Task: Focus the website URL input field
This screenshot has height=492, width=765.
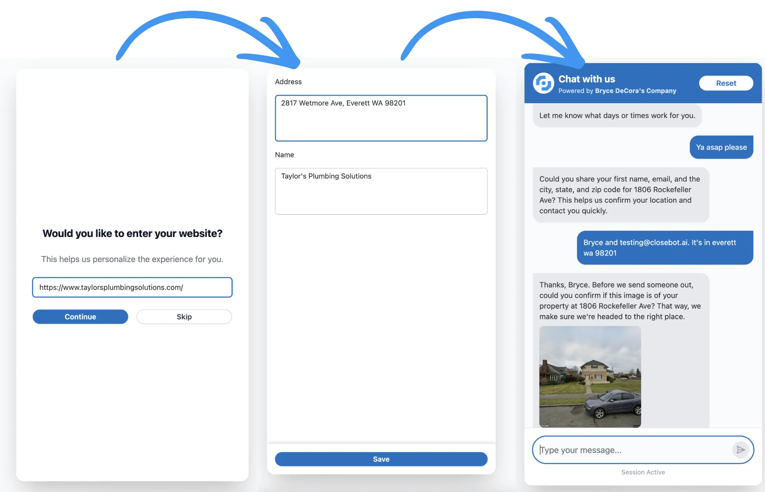Action: 132,287
